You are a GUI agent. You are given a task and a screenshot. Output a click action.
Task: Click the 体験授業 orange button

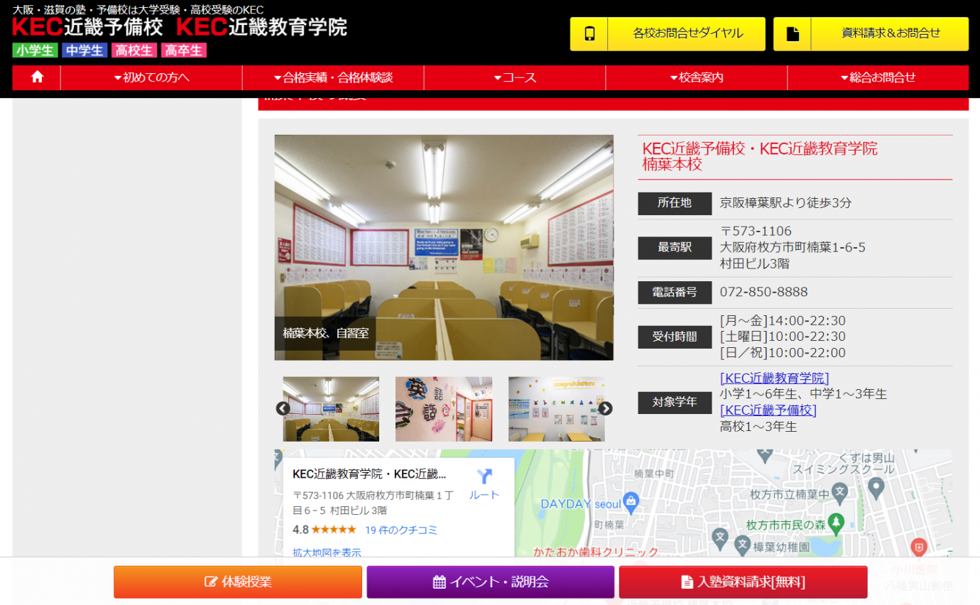238,582
